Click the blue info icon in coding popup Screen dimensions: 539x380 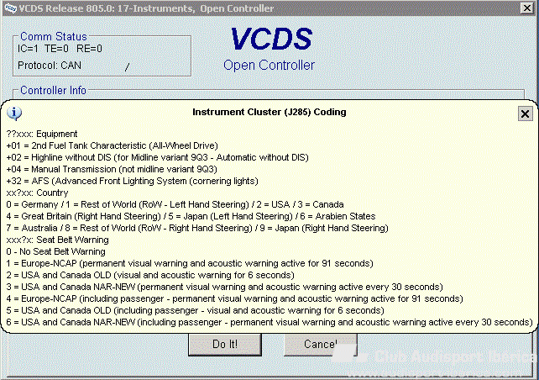(15, 113)
